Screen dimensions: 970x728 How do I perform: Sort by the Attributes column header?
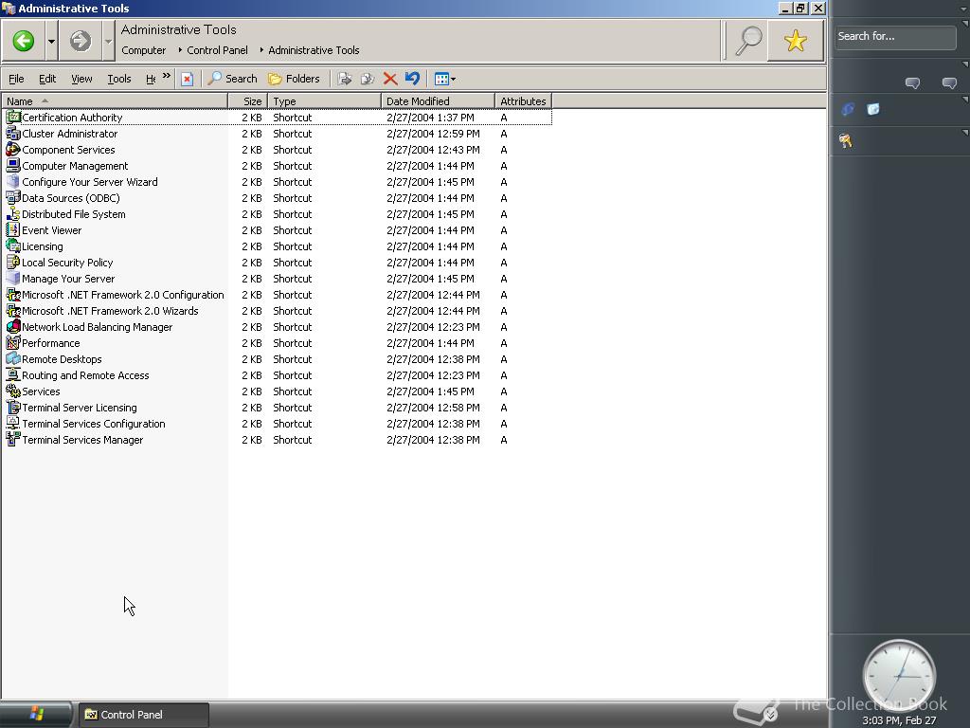tap(523, 100)
